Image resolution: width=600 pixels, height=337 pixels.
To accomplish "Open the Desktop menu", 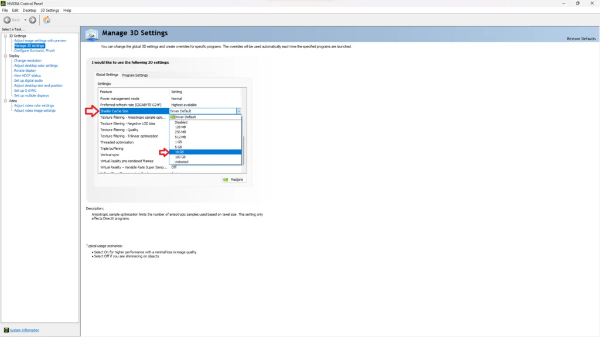I will [x=29, y=11].
